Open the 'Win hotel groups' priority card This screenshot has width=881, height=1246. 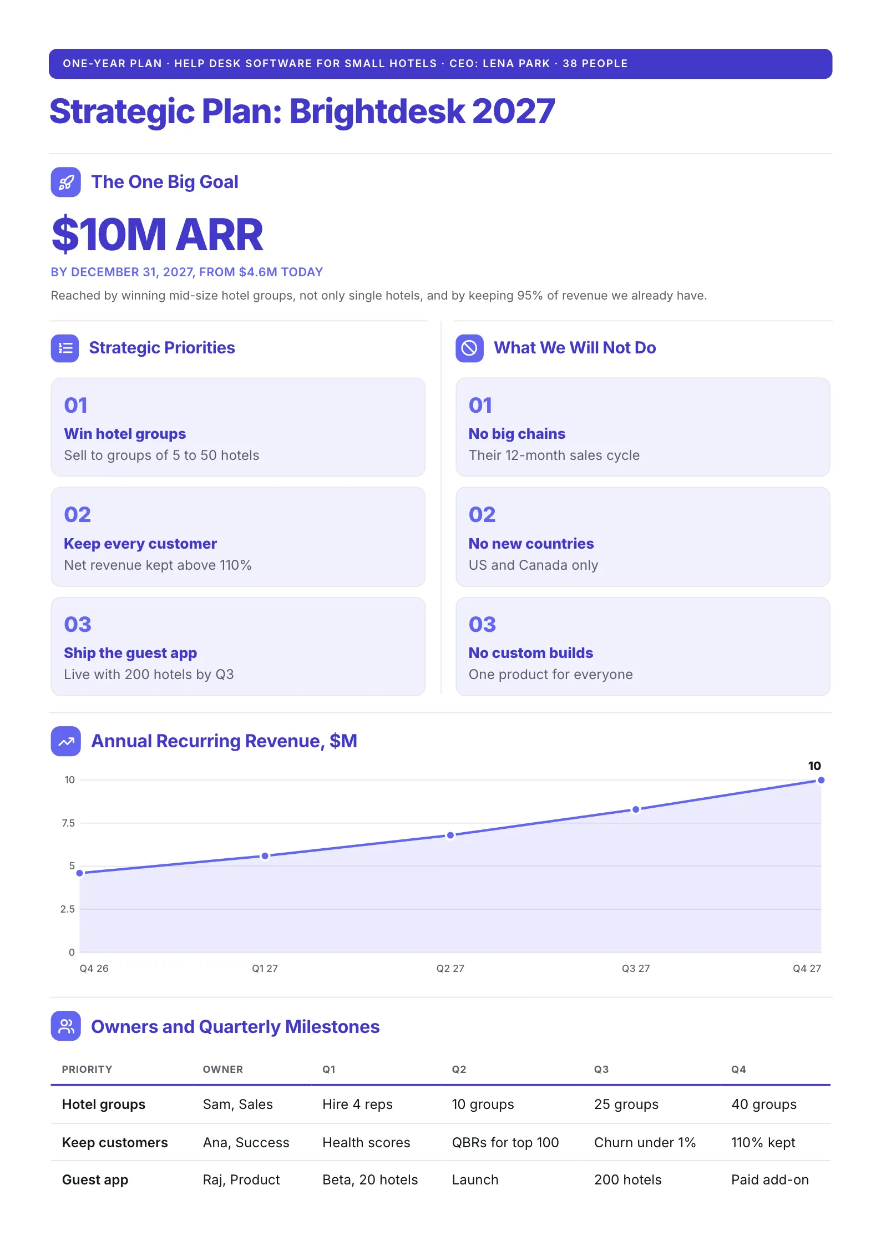click(238, 427)
